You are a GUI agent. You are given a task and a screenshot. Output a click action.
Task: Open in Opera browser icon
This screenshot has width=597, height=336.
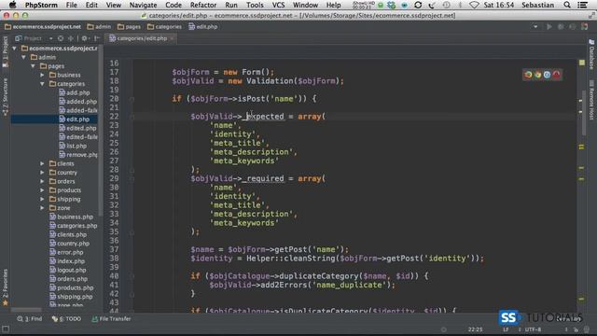(557, 75)
